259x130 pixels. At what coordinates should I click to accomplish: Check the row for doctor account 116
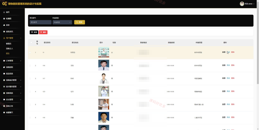(x=30, y=66)
